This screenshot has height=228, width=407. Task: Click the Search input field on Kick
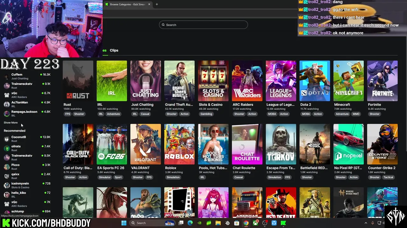[203, 25]
